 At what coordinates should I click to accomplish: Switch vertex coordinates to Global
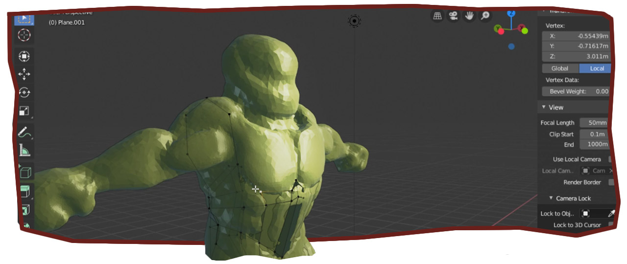click(560, 68)
